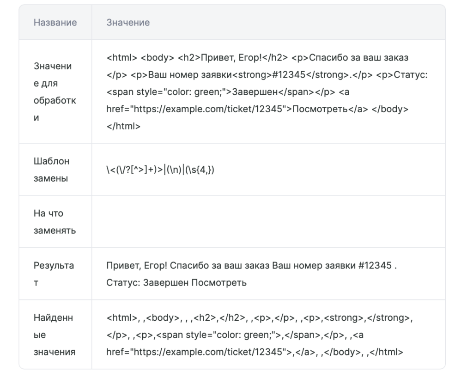Image resolution: width=473 pixels, height=378 pixels.
Task: Select the 'Шаблон замены' row label
Action: [x=51, y=170]
